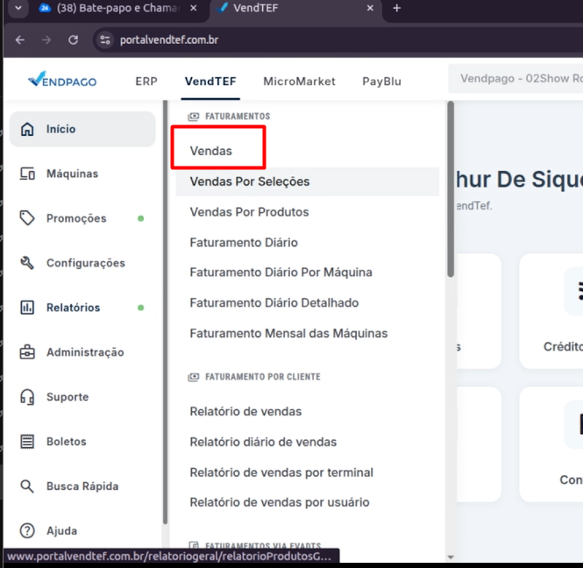Open Relatório de vendas por usuário
This screenshot has height=568, width=583.
[280, 502]
